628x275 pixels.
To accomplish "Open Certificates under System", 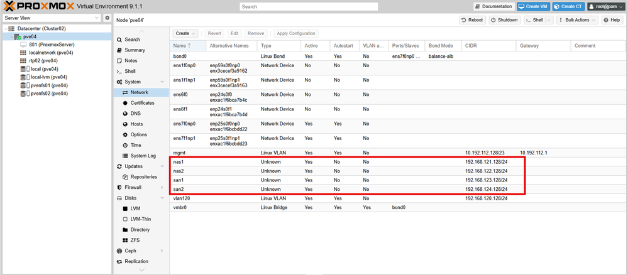I will [141, 103].
